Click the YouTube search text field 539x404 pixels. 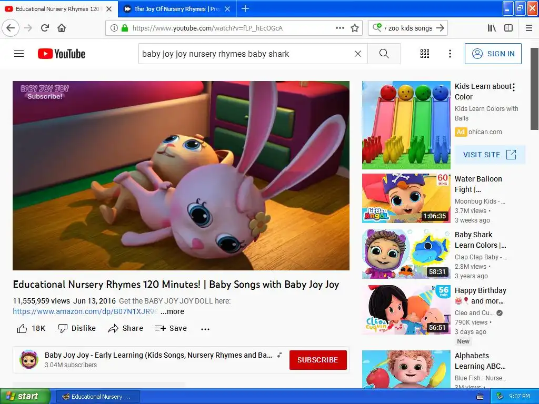[x=246, y=54]
